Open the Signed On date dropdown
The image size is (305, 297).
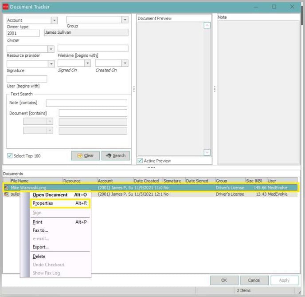click(x=87, y=63)
